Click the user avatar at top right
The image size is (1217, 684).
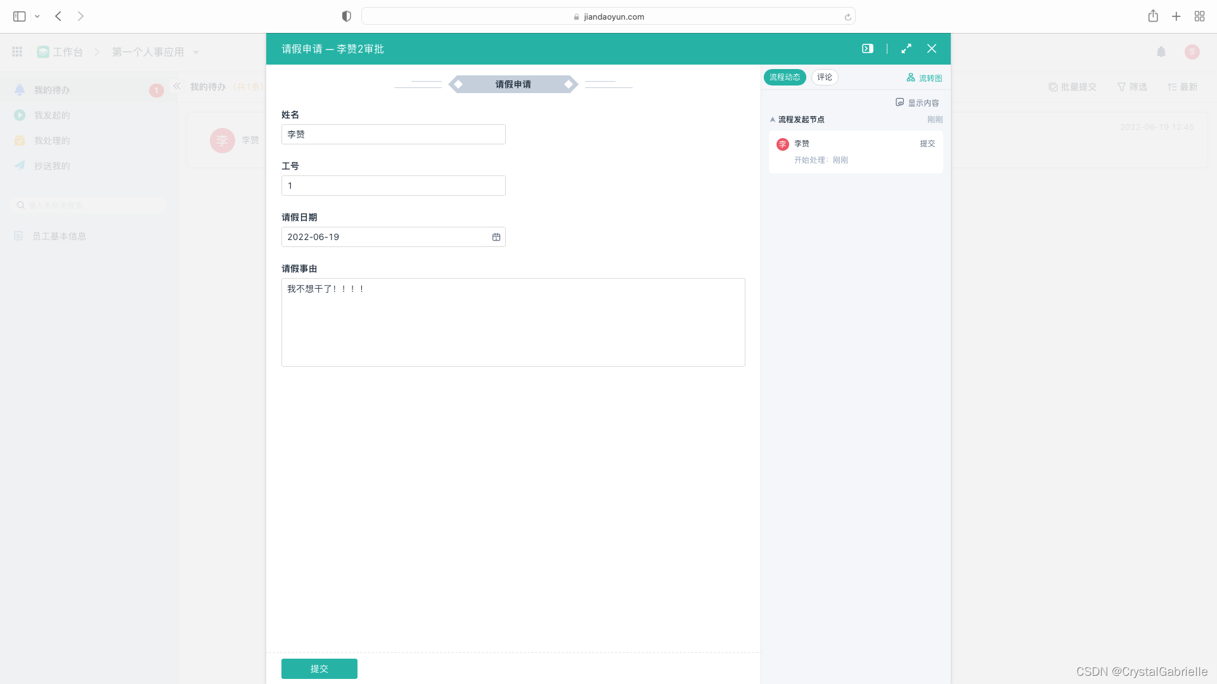[1192, 52]
